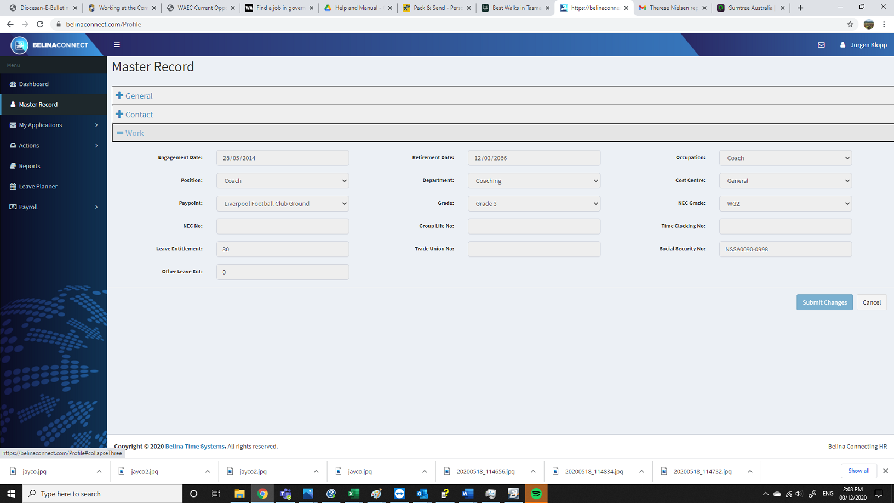Image resolution: width=894 pixels, height=503 pixels.
Task: Click the Engagement Date field
Action: (x=283, y=158)
